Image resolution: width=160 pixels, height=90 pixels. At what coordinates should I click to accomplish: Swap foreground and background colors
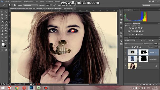pos(6,43)
